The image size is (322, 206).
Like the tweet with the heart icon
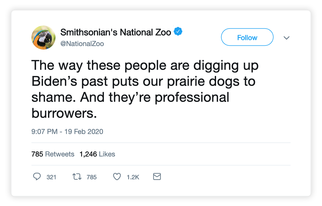117,177
